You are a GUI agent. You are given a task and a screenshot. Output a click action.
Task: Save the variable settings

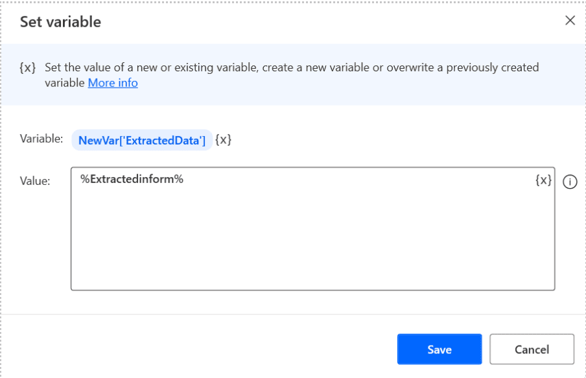439,349
